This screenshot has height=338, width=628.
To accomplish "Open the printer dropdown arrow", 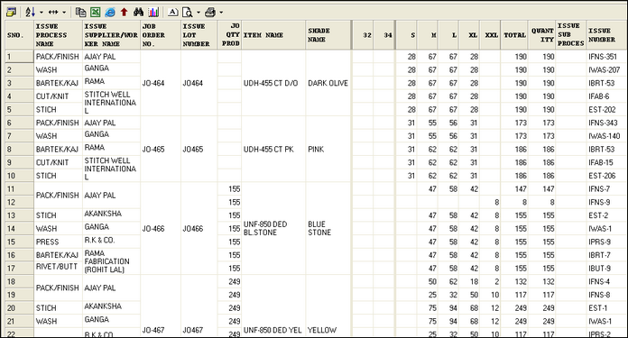I will tap(221, 13).
